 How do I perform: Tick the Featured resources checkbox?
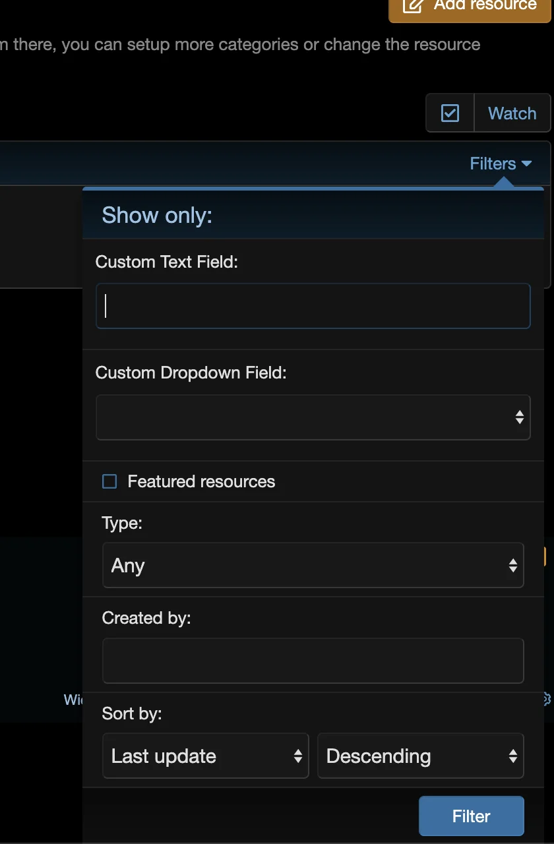click(109, 481)
